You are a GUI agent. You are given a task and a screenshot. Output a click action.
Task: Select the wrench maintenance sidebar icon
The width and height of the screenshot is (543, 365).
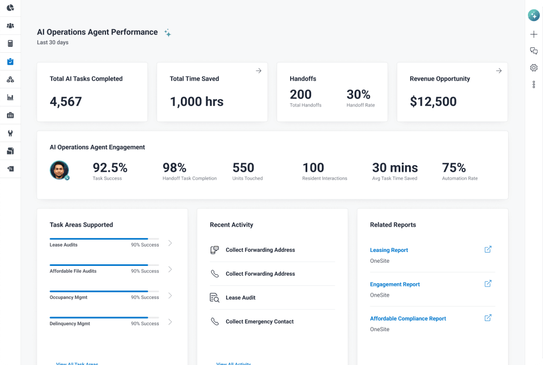[x=10, y=133]
